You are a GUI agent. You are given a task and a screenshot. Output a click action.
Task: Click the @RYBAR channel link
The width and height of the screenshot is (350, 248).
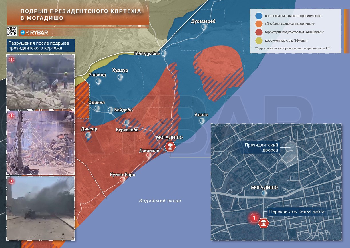pyautogui.click(x=37, y=33)
